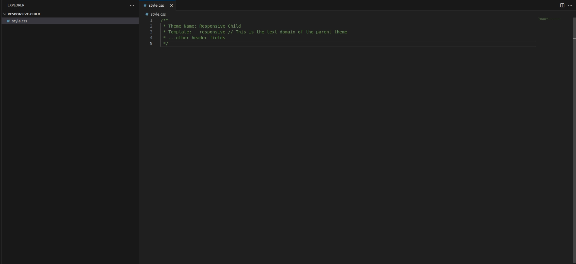The image size is (576, 264).
Task: Click style.css in the breadcrumb bar
Action: pyautogui.click(x=158, y=14)
